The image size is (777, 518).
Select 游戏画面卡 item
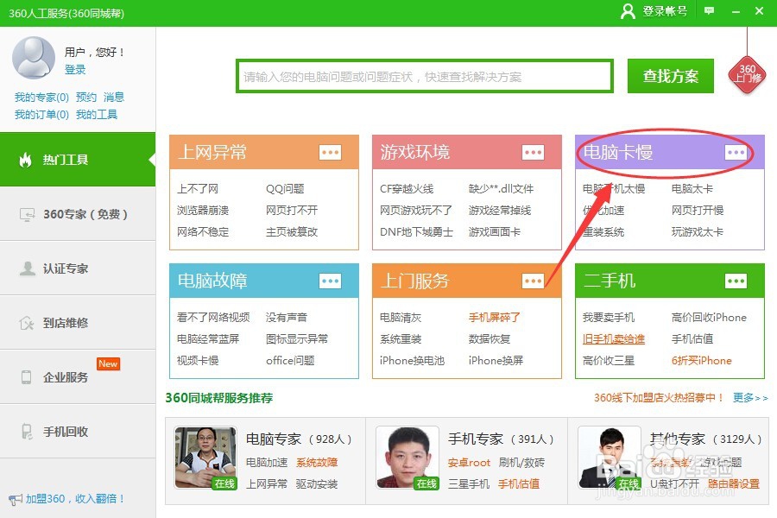click(495, 231)
